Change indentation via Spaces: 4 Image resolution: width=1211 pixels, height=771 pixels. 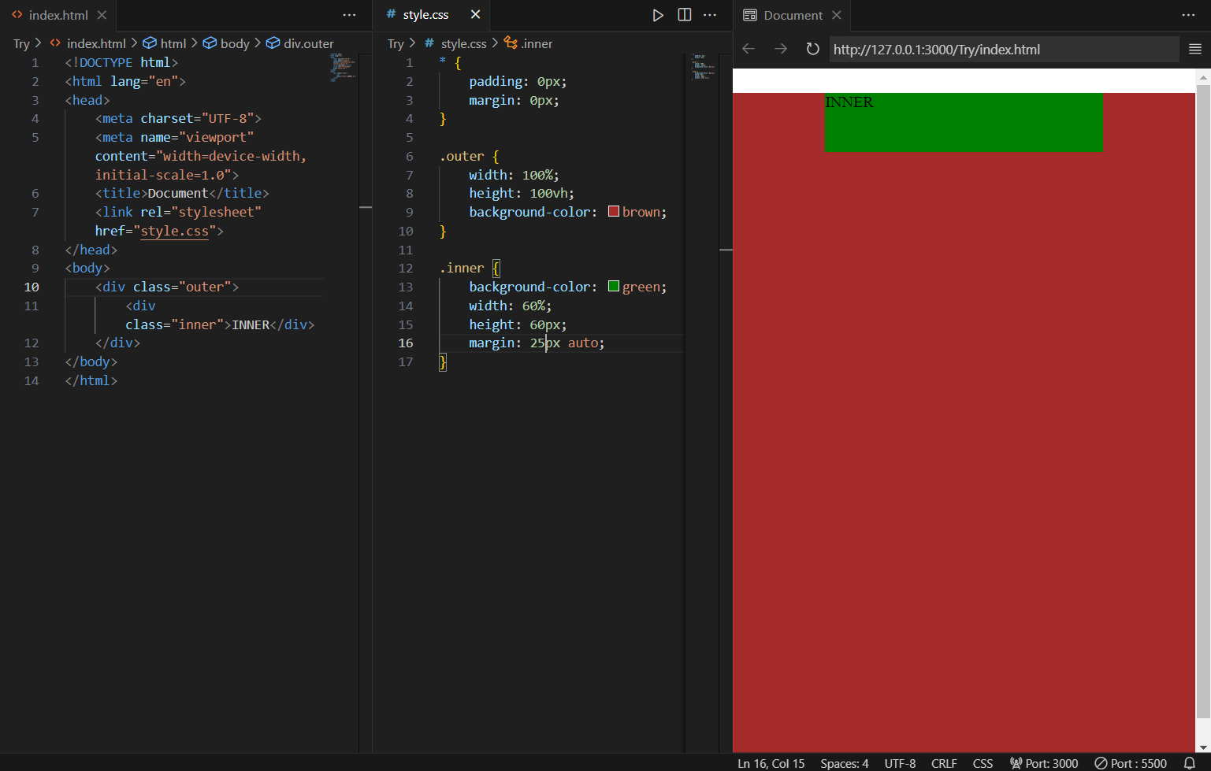844,763
